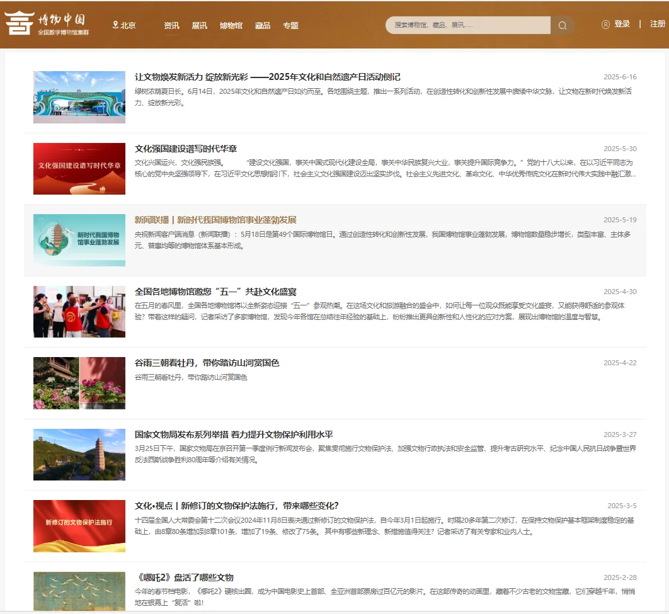The height and width of the screenshot is (614, 669).
Task: Open the 博物馆 navigation tab
Action: pos(231,26)
